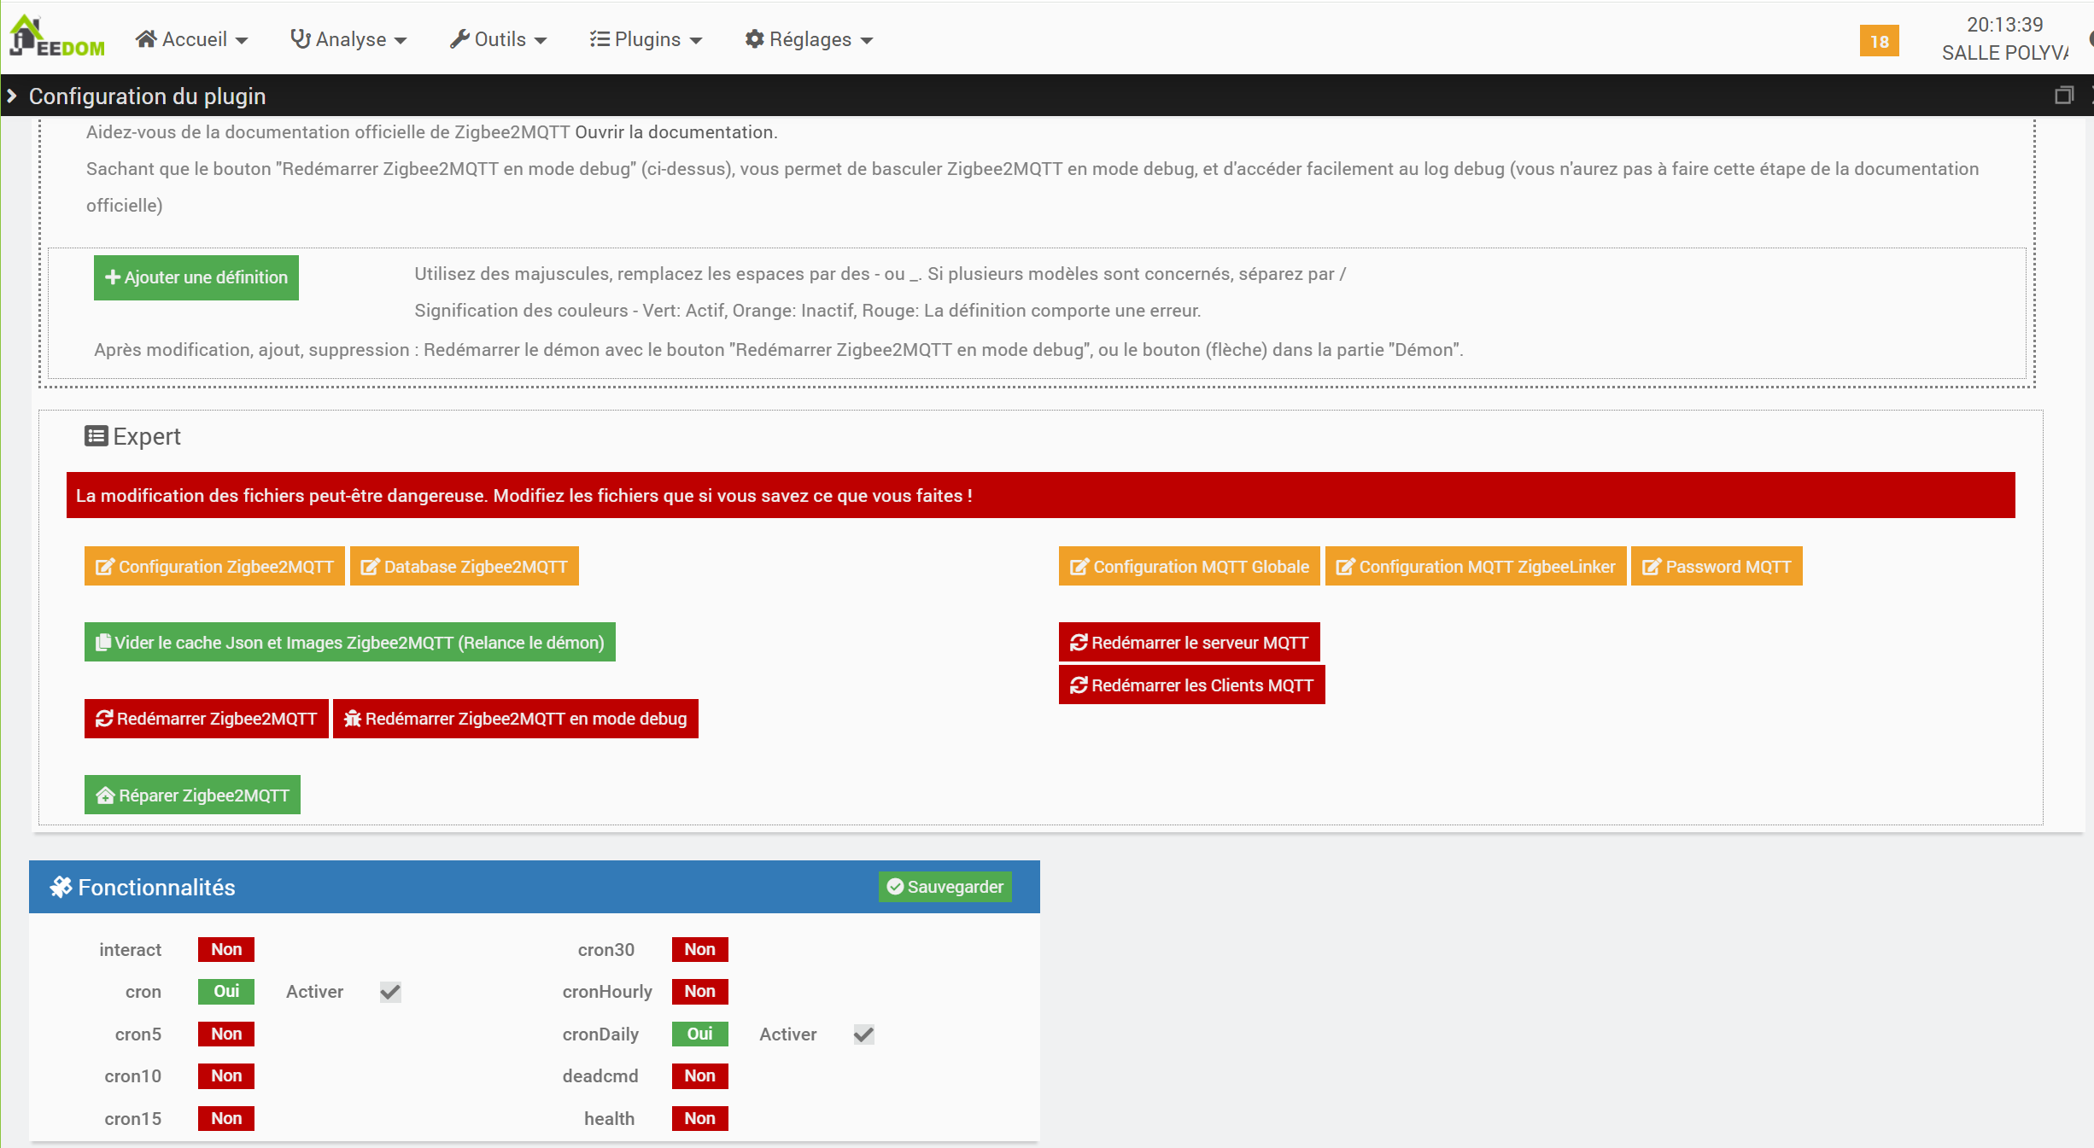Toggle the cron Activer checkbox
2094x1148 pixels.
click(390, 992)
